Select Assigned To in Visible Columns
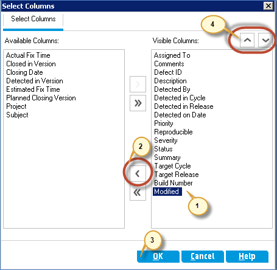Viewport: 277px width, 270px height. click(172, 55)
